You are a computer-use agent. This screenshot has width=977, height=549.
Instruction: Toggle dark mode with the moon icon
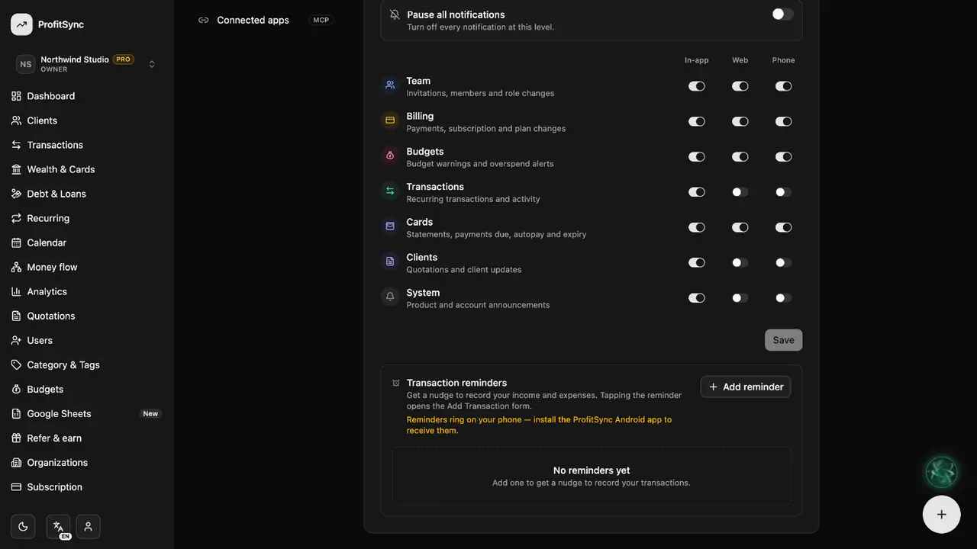(x=23, y=526)
